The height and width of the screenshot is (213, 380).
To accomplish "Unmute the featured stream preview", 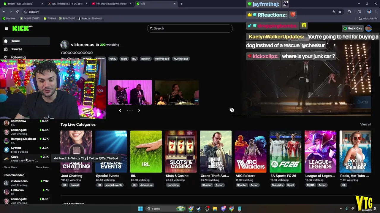I will [x=232, y=110].
